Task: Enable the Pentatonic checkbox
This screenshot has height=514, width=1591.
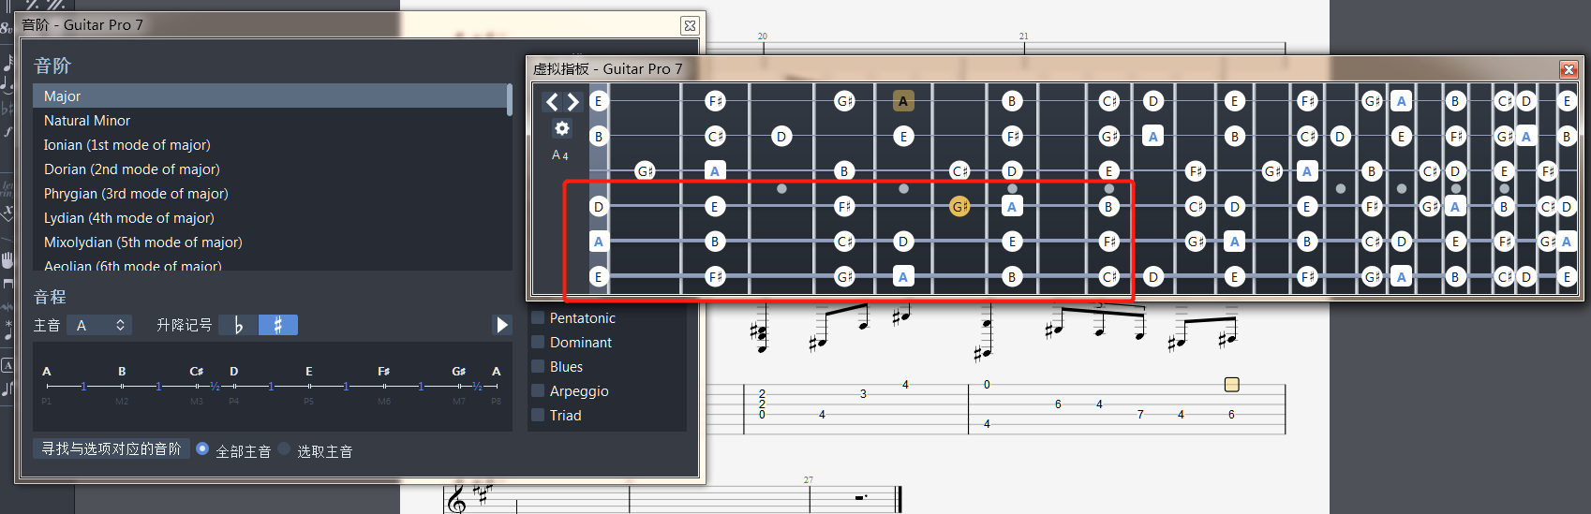Action: pyautogui.click(x=539, y=318)
